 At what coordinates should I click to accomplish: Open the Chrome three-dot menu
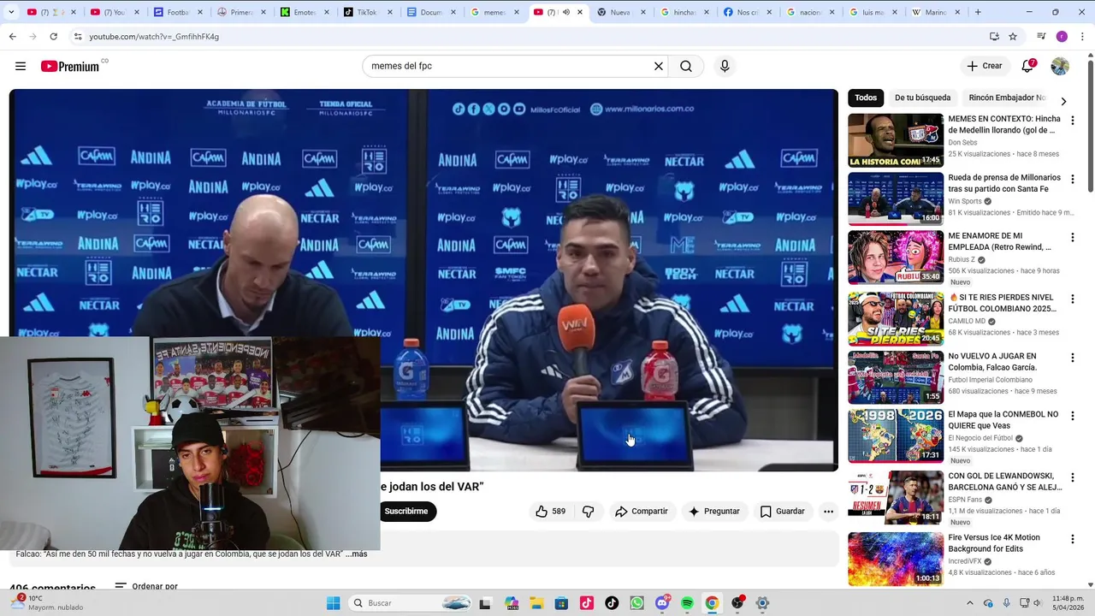(1082, 37)
